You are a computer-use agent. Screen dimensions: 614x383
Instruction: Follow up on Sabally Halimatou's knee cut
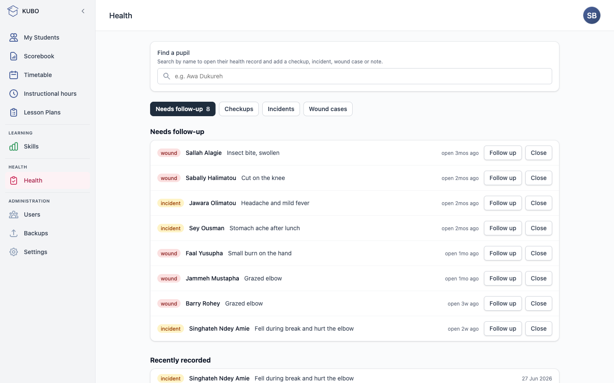pyautogui.click(x=503, y=178)
